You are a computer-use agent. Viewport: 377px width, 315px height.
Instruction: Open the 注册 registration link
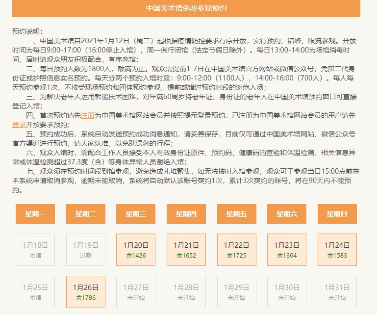(88, 115)
